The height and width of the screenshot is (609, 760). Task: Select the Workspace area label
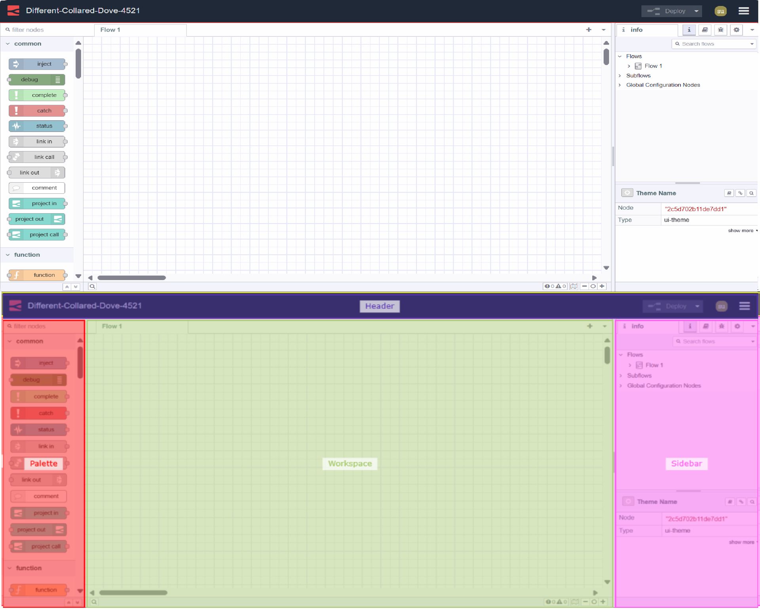click(x=350, y=463)
